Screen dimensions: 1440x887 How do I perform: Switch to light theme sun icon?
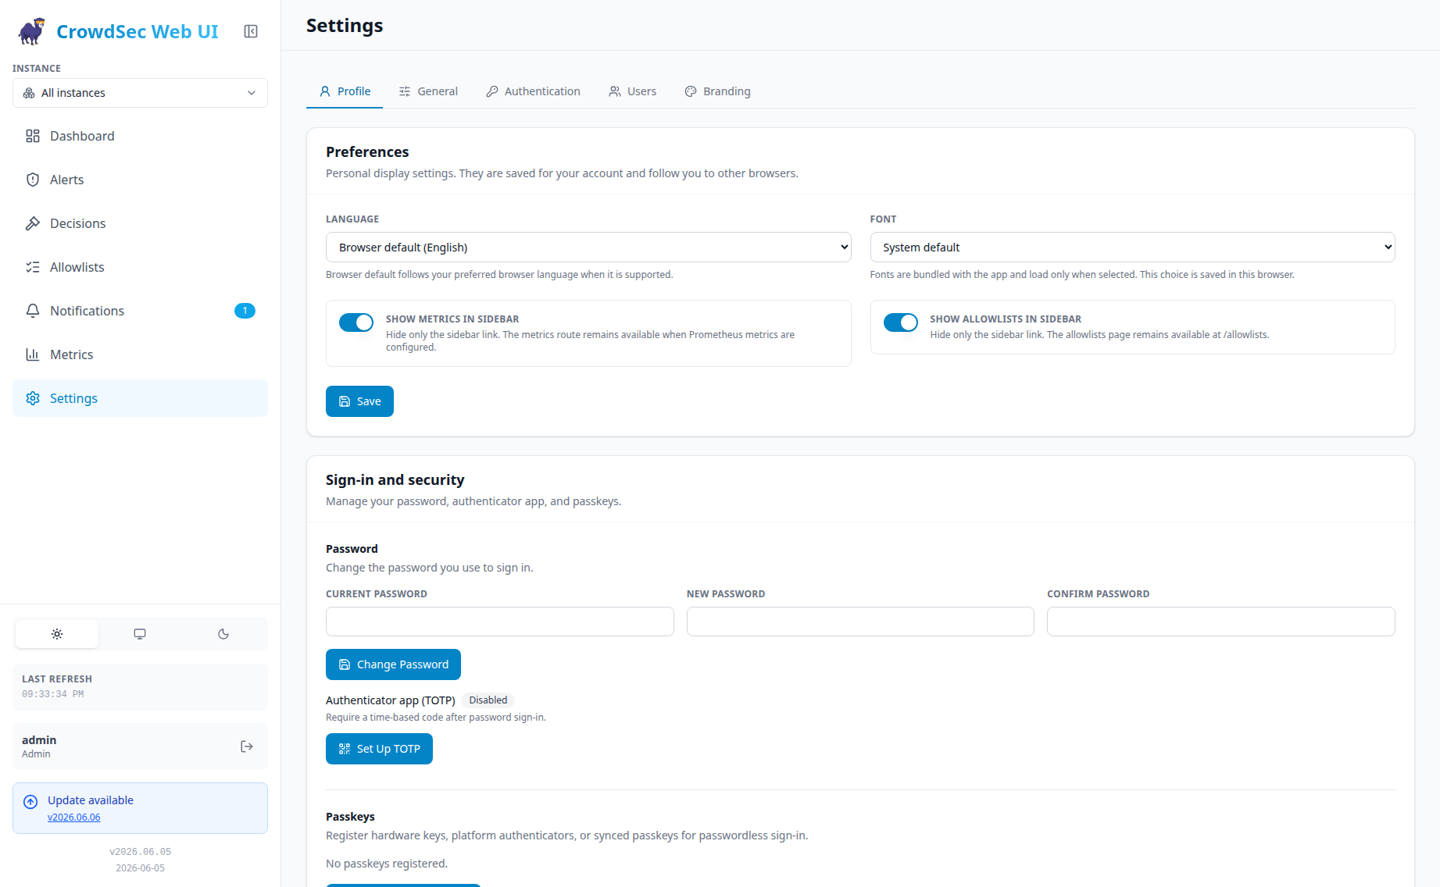point(57,634)
